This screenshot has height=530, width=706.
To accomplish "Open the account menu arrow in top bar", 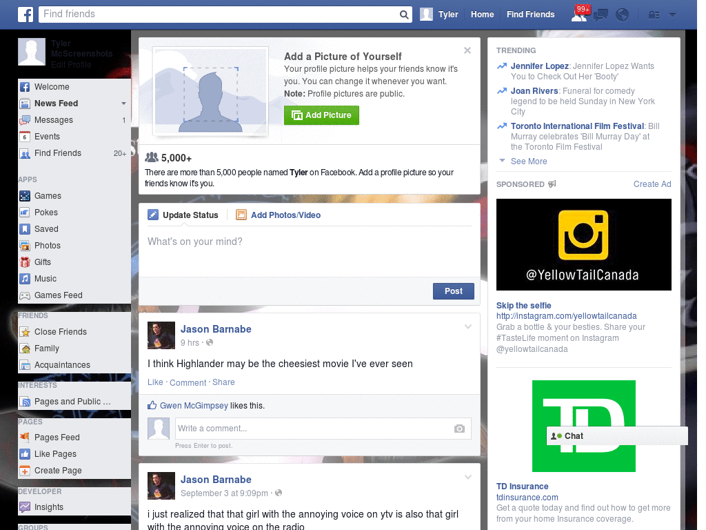I will (672, 15).
